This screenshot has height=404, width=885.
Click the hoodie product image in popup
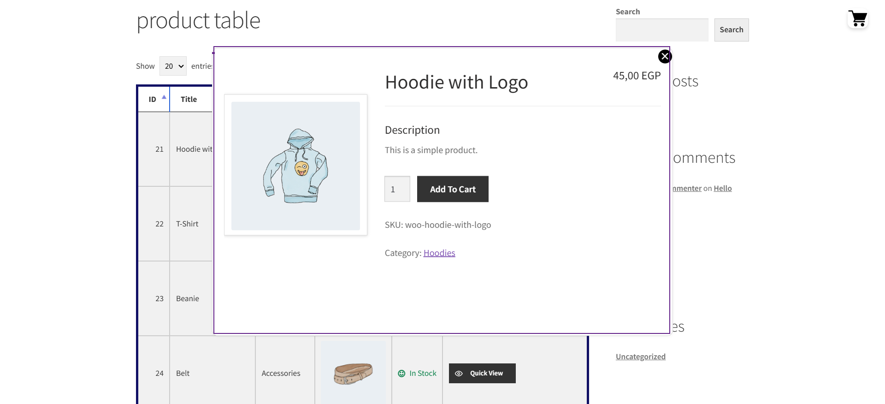click(x=295, y=166)
